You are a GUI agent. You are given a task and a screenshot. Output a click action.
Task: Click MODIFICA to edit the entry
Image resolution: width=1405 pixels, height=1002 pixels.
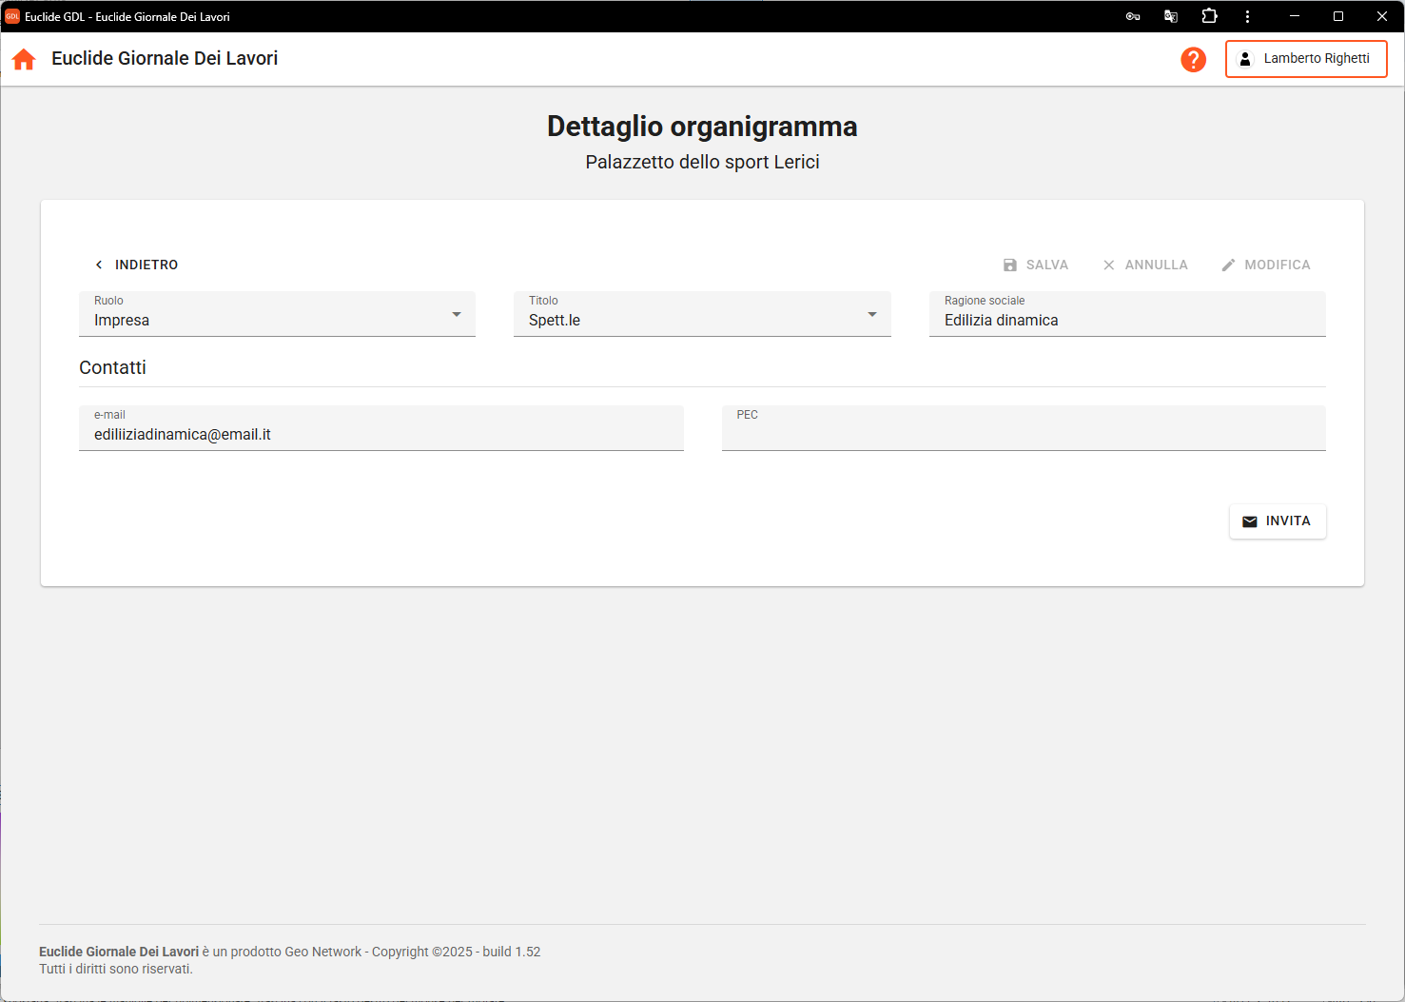[1266, 265]
